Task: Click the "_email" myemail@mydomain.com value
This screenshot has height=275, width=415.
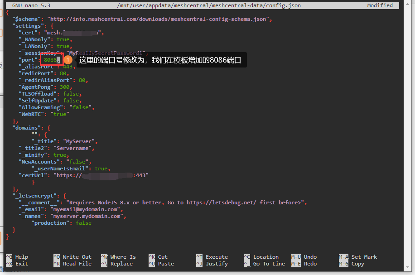Action: 85,209
